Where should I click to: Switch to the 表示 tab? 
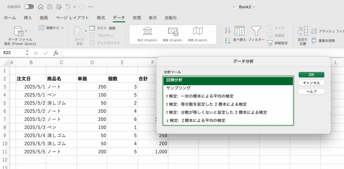click(153, 18)
